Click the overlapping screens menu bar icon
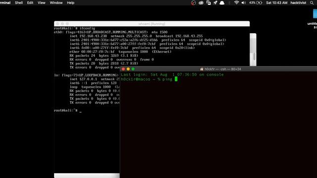Screen dimensions: 317x178 pyautogui.click(x=209, y=3)
